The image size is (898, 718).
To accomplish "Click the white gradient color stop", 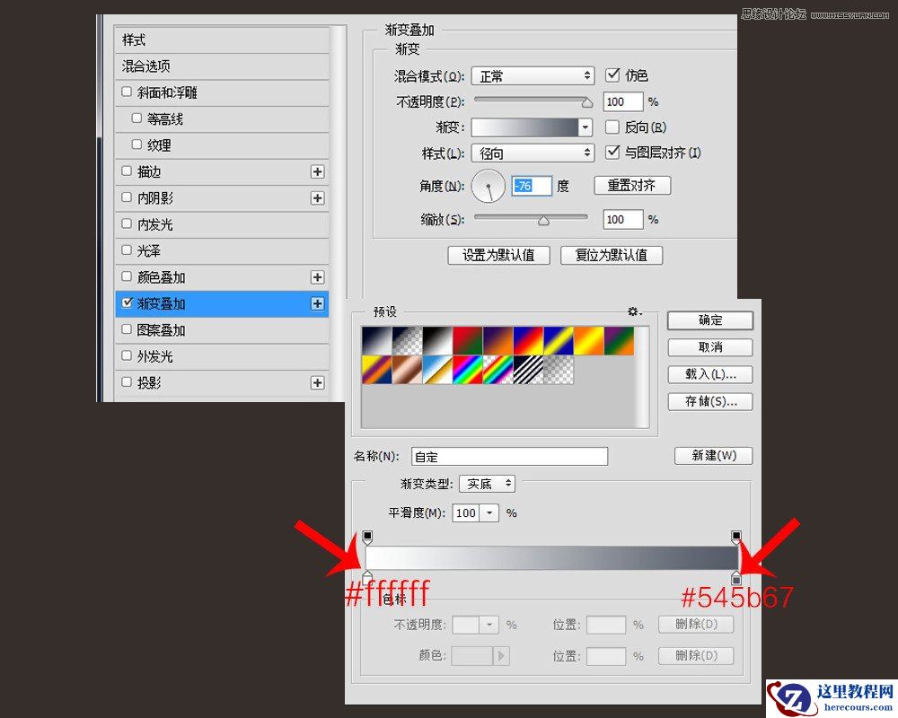I will [x=369, y=578].
